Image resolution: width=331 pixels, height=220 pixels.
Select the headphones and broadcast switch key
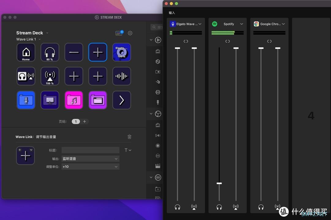(x=26, y=76)
